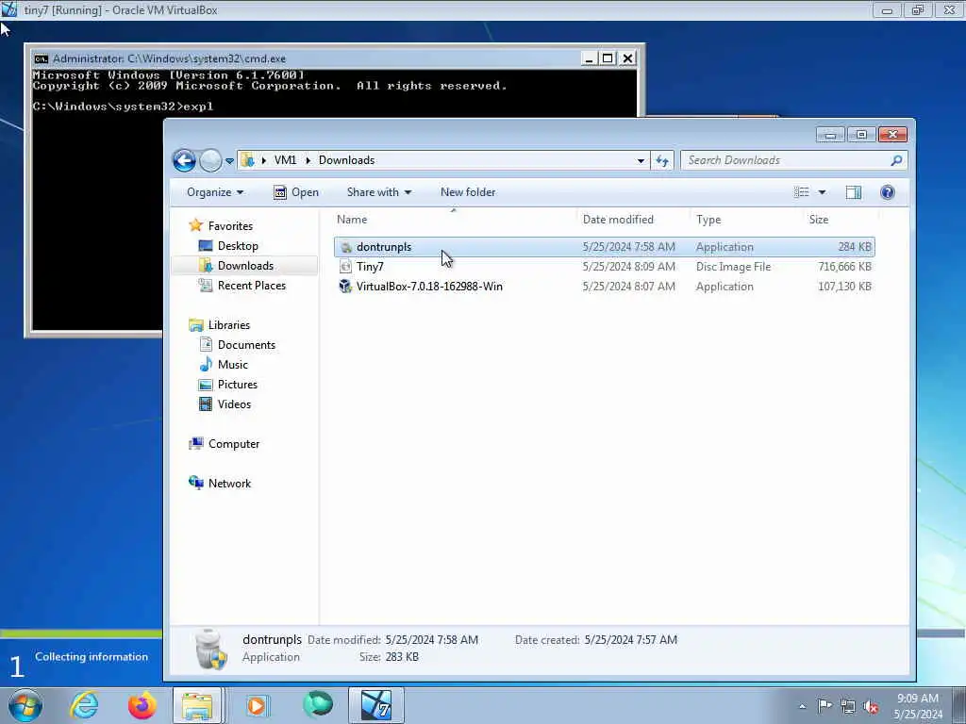Open Desktop under Favorites
This screenshot has height=724, width=966.
(238, 246)
